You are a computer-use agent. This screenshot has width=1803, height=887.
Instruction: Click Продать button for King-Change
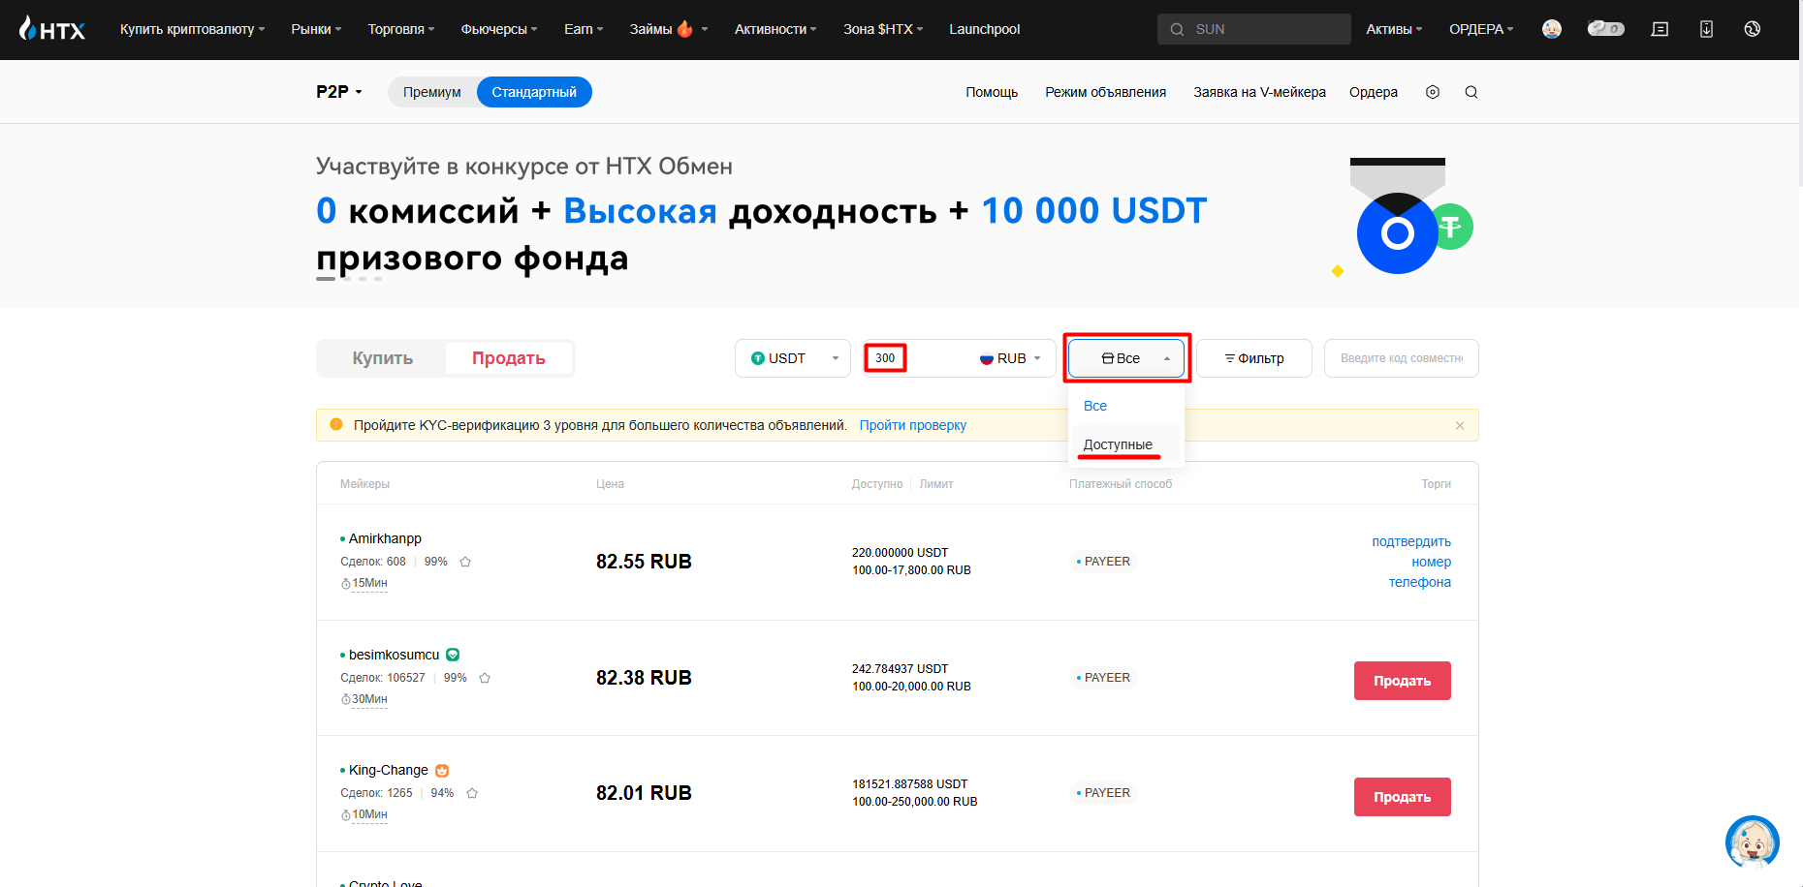click(x=1403, y=797)
